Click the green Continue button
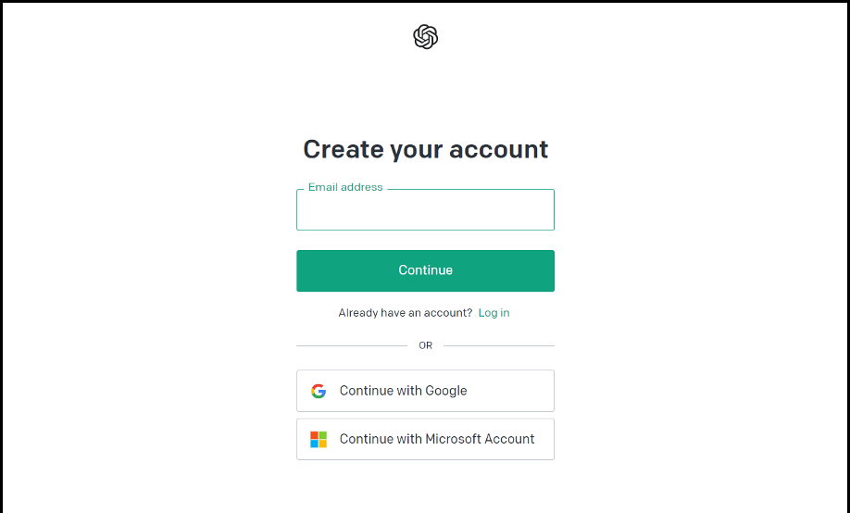This screenshot has height=513, width=850. point(426,270)
